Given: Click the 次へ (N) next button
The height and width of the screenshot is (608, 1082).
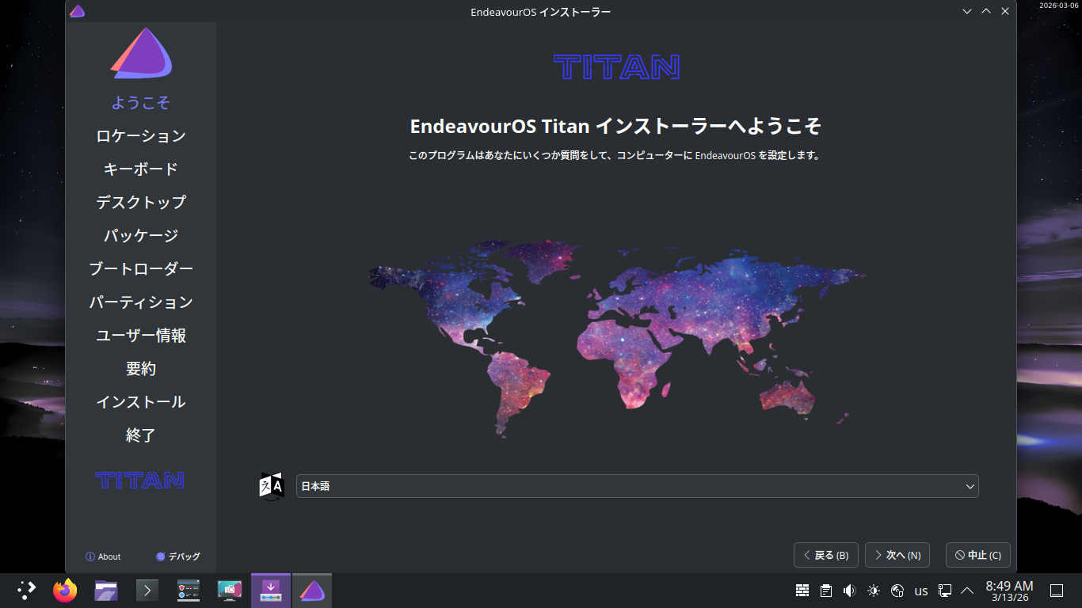Looking at the screenshot, I should click(897, 555).
